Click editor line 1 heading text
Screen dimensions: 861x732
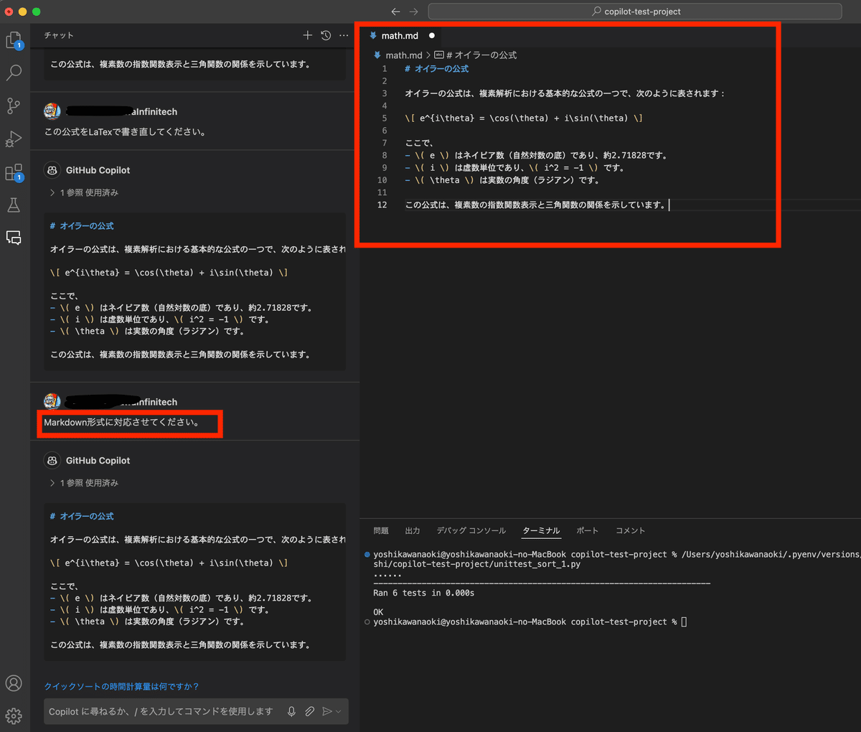[x=436, y=68]
